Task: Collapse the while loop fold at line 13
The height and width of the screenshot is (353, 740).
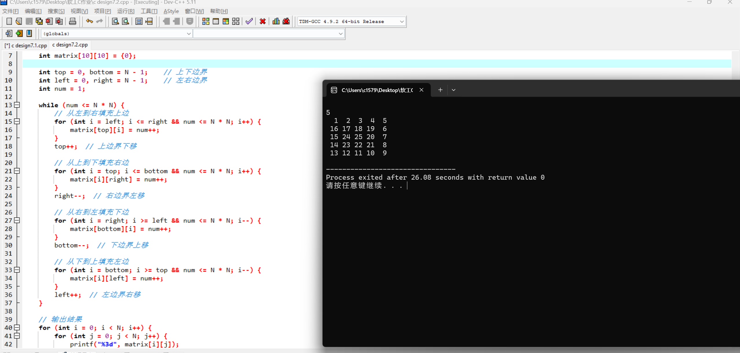Action: [17, 105]
